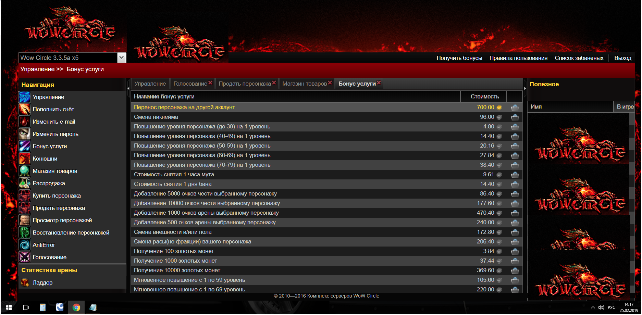Click basket icon for Мгновенное повышение с 1 по 59

pyautogui.click(x=515, y=280)
